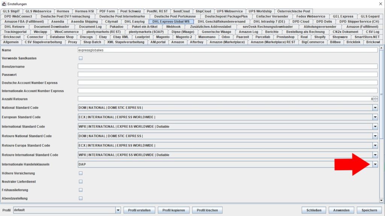385x216 pixels.
Task: Click the Einstellungen window app icon
Action: (4, 4)
